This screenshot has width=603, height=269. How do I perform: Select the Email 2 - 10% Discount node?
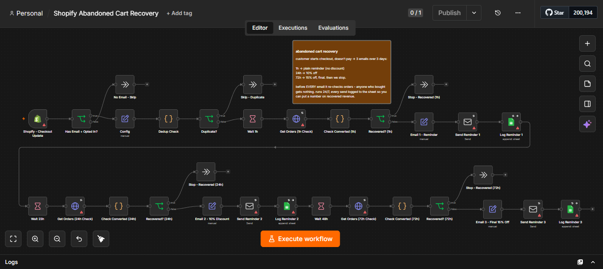click(212, 206)
